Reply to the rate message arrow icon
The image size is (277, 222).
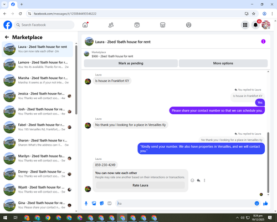(x=198, y=180)
